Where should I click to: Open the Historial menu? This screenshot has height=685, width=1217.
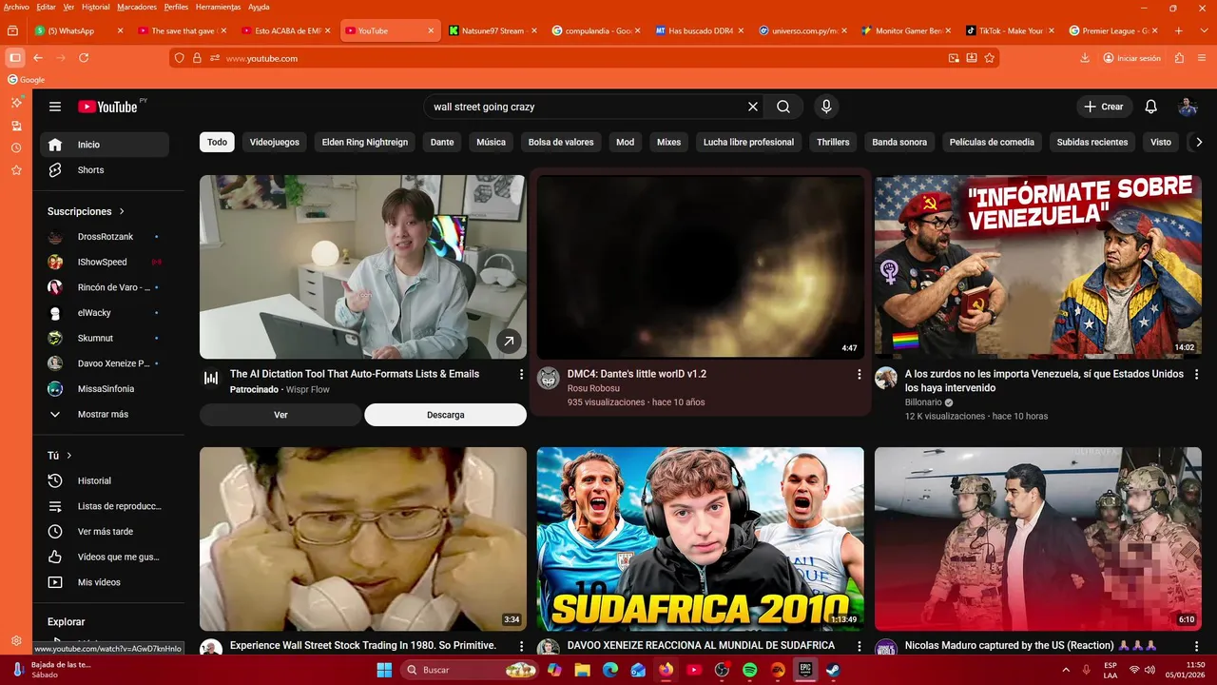point(96,7)
